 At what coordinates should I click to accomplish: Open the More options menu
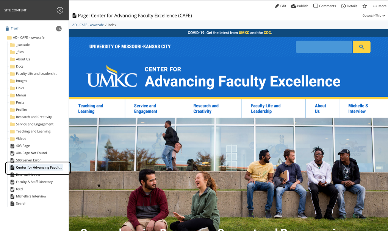pyautogui.click(x=380, y=6)
